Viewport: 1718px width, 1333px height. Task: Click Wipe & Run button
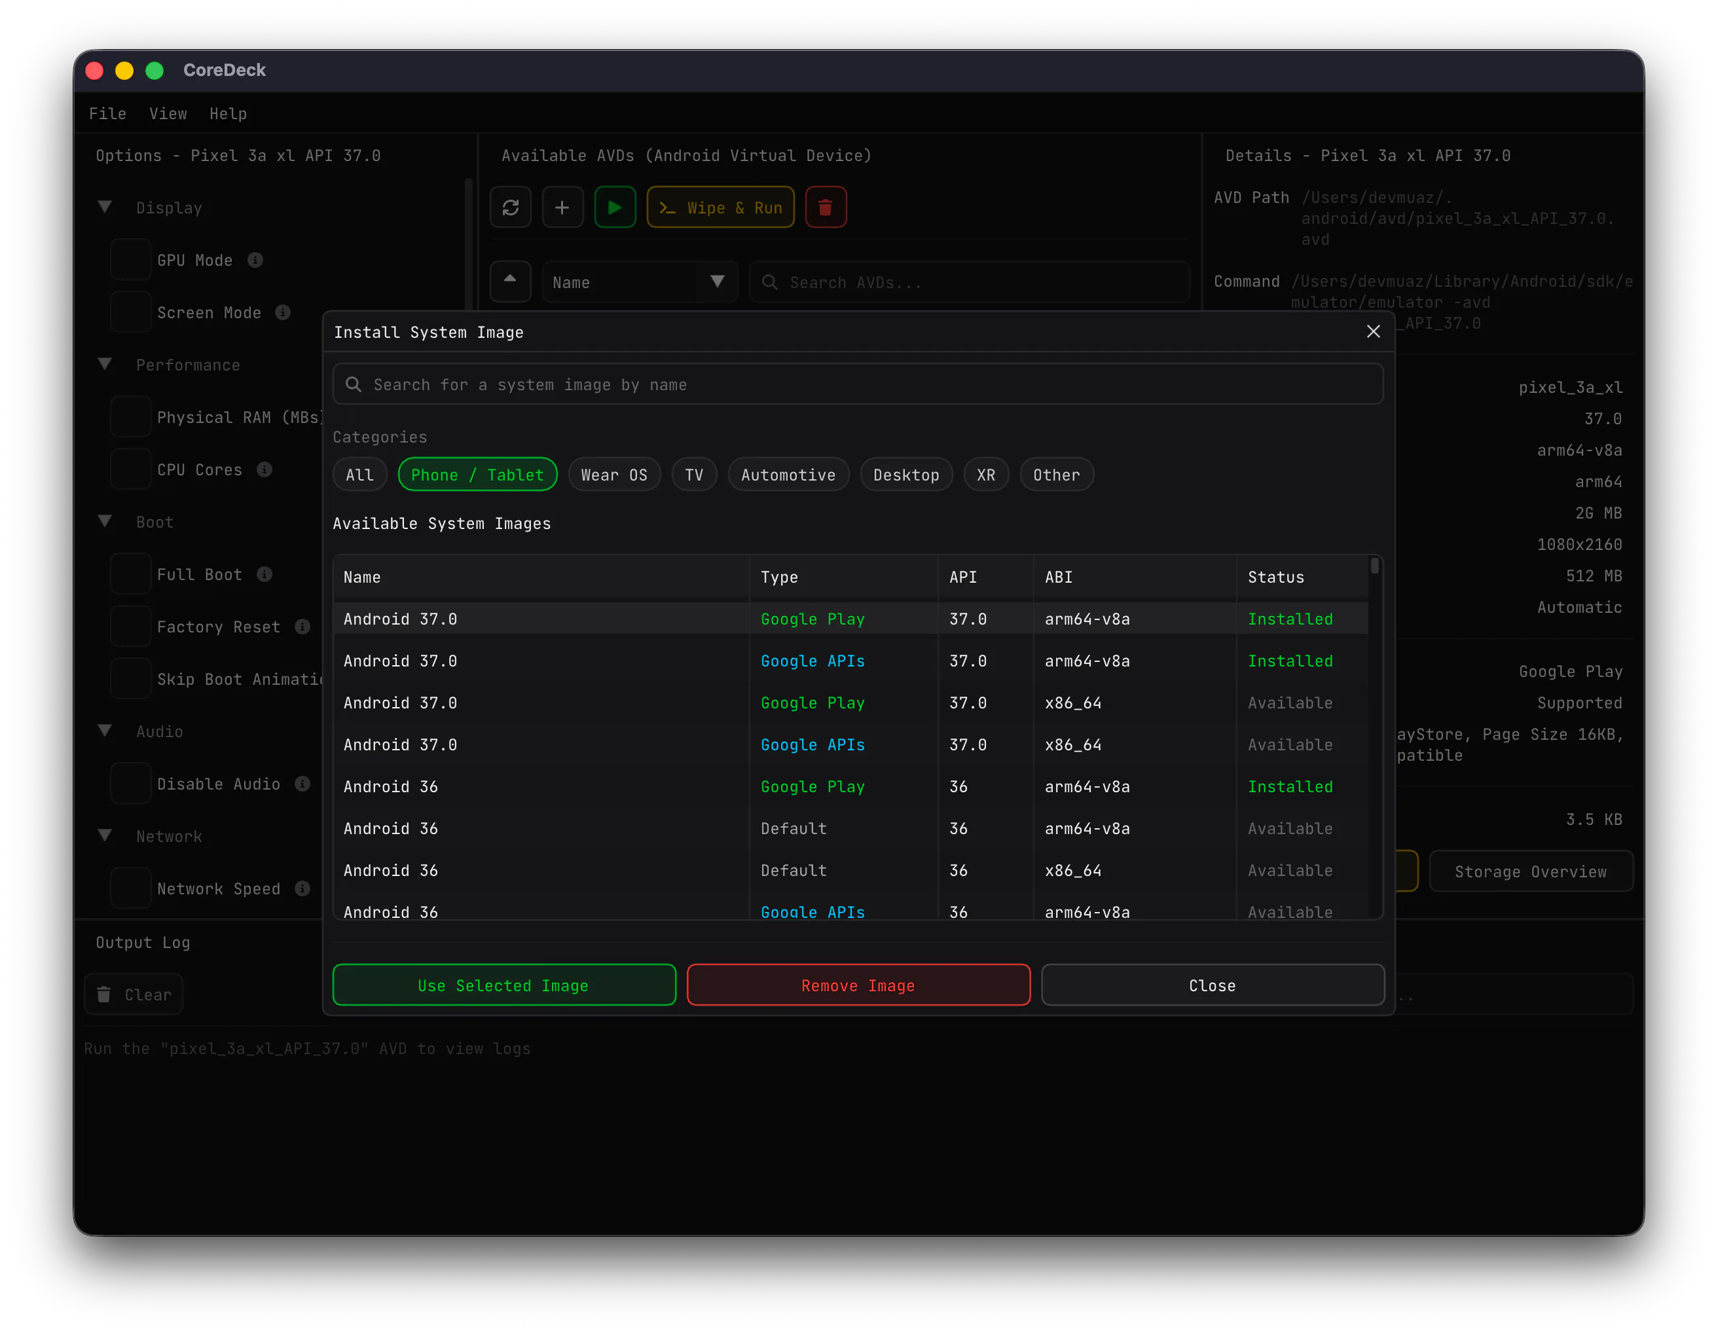coord(721,207)
